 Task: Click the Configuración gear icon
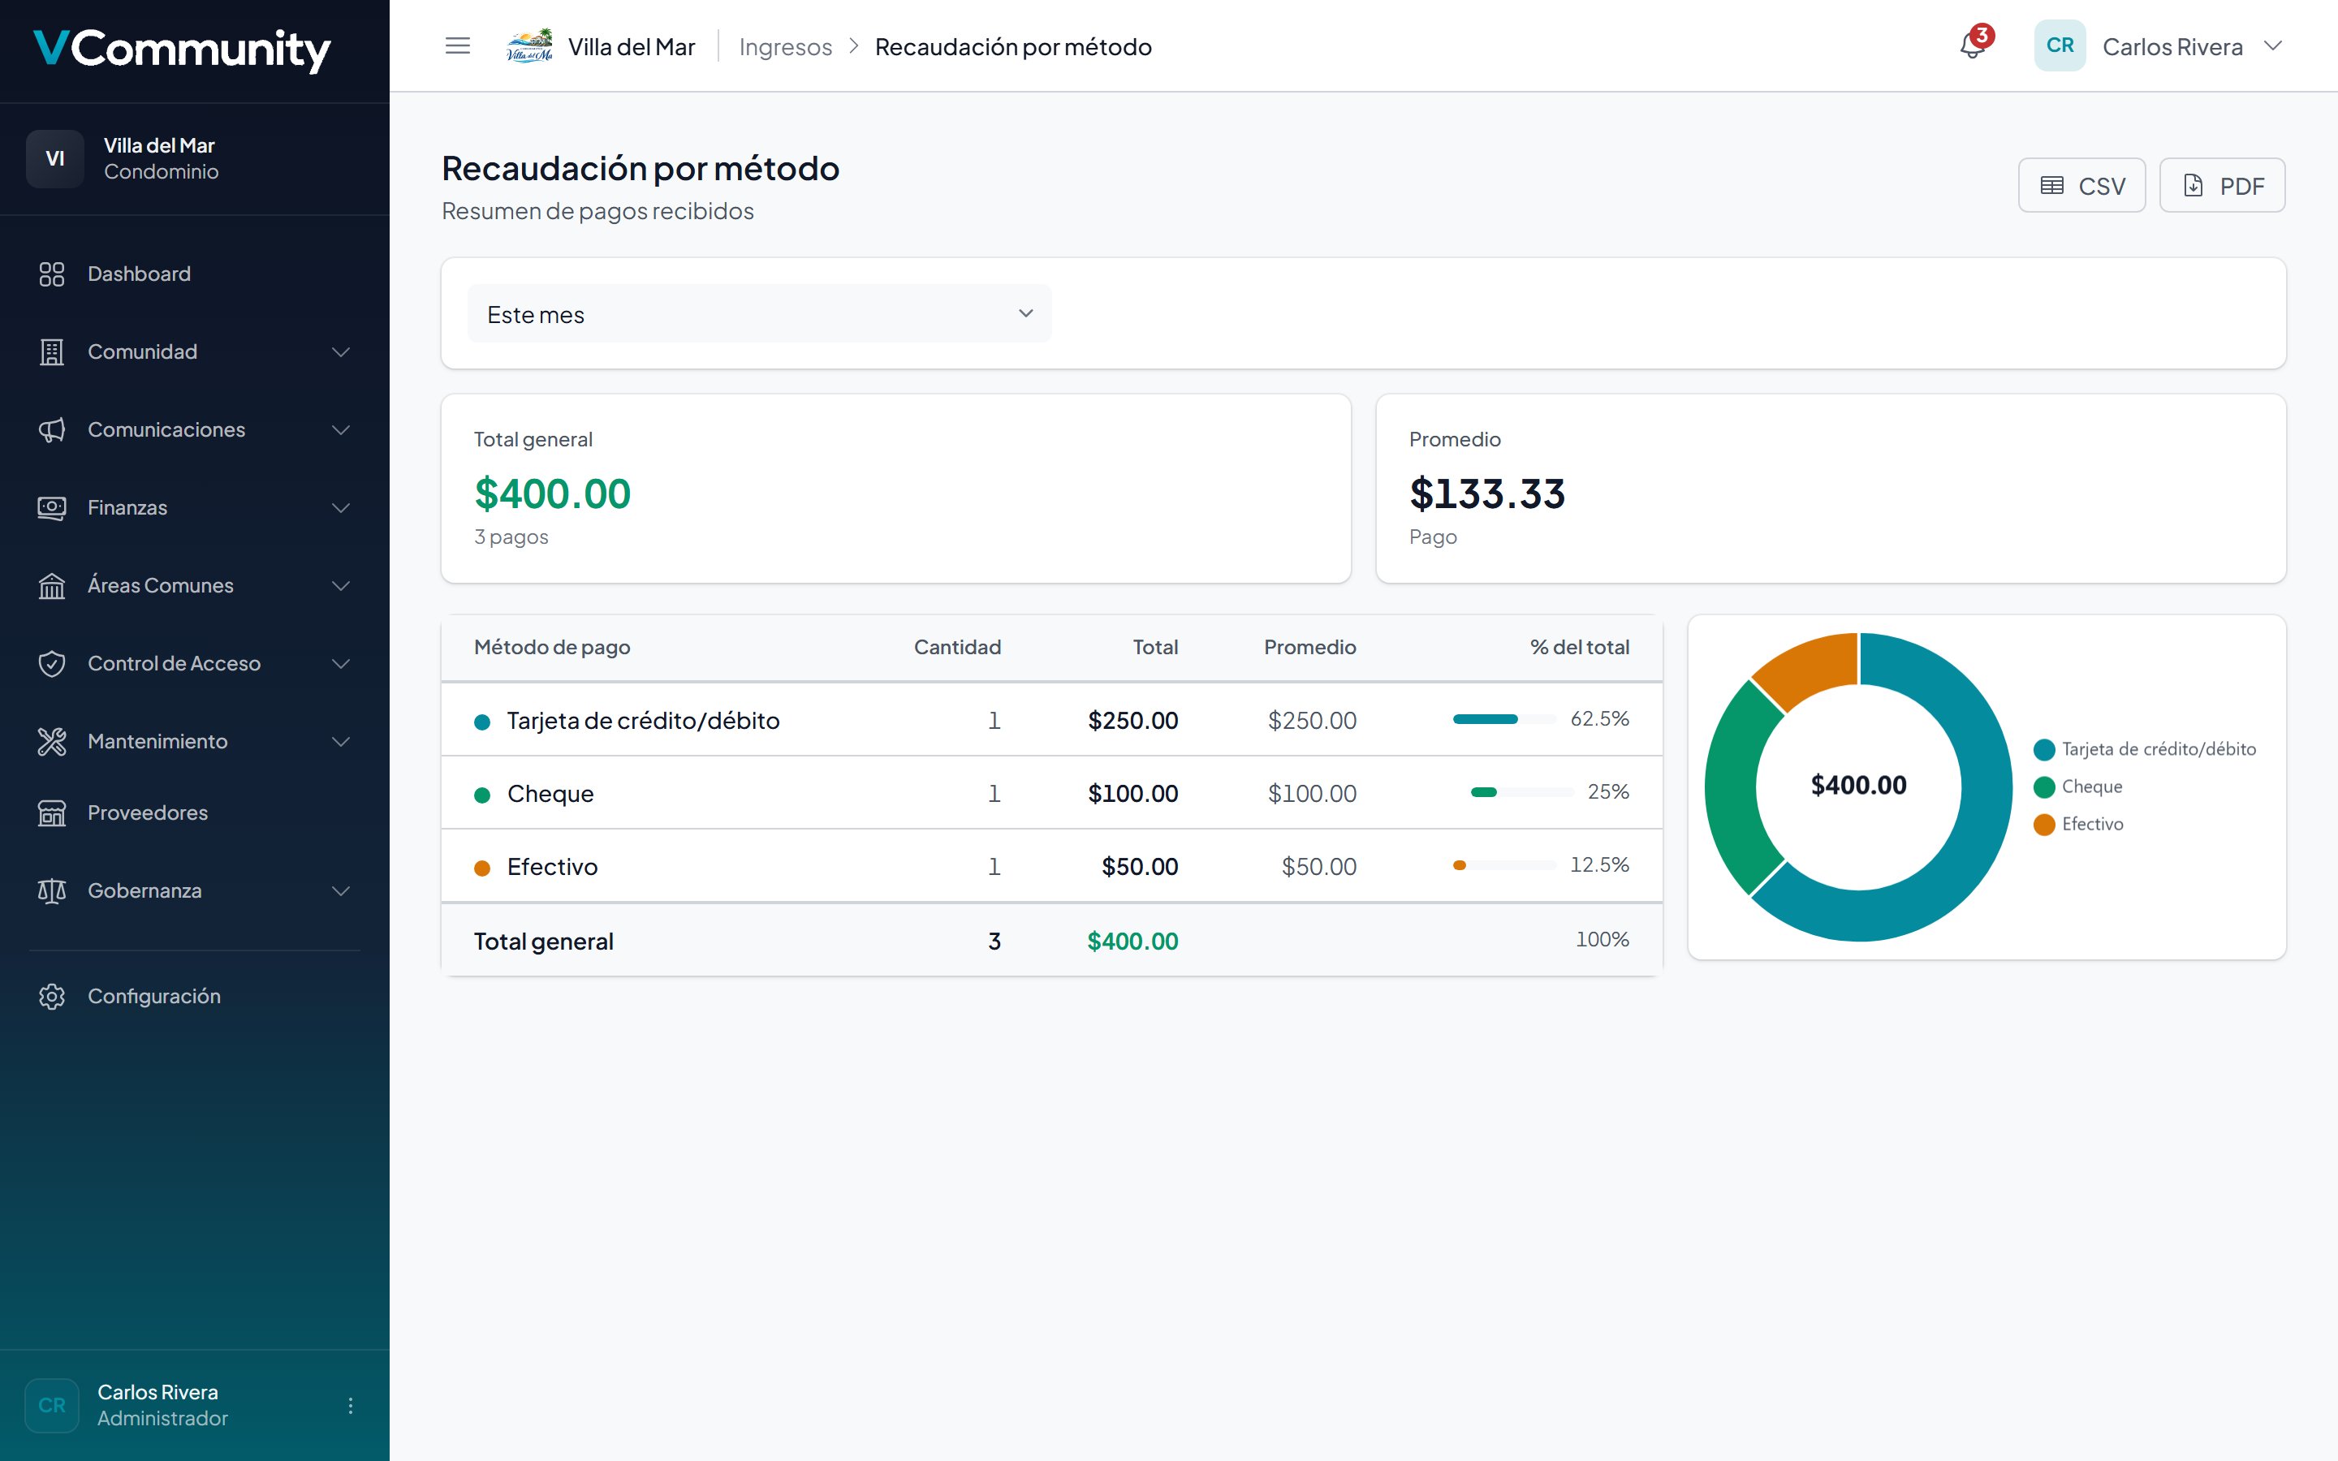click(x=51, y=996)
